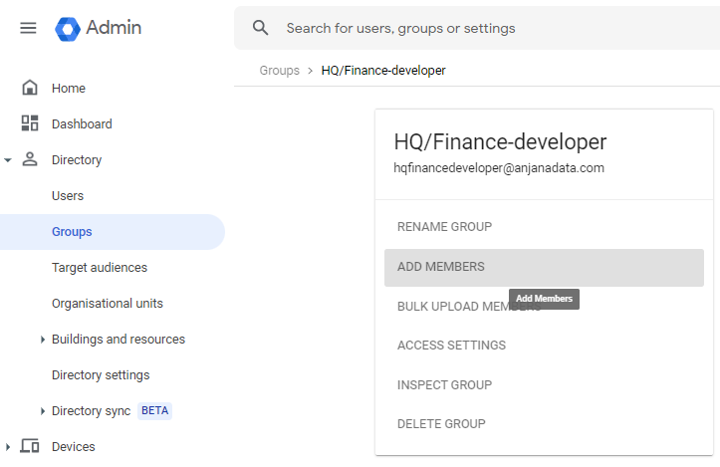Expand the Devices section arrow
This screenshot has width=720, height=467.
point(8,447)
